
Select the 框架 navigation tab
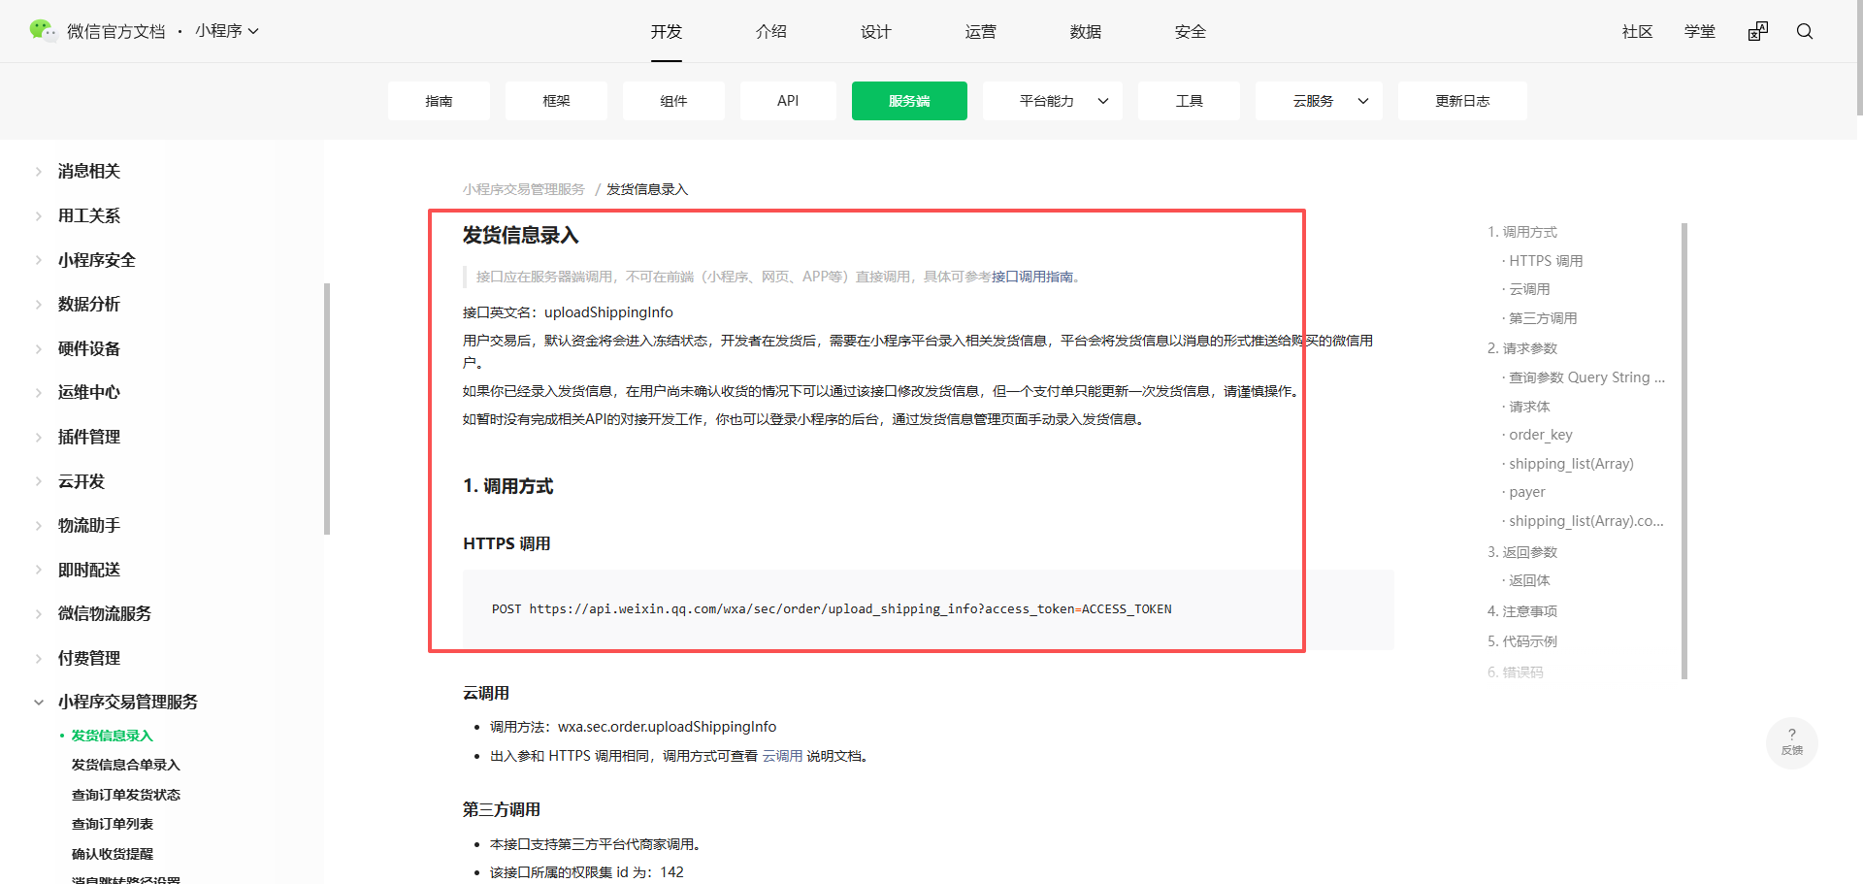point(556,101)
